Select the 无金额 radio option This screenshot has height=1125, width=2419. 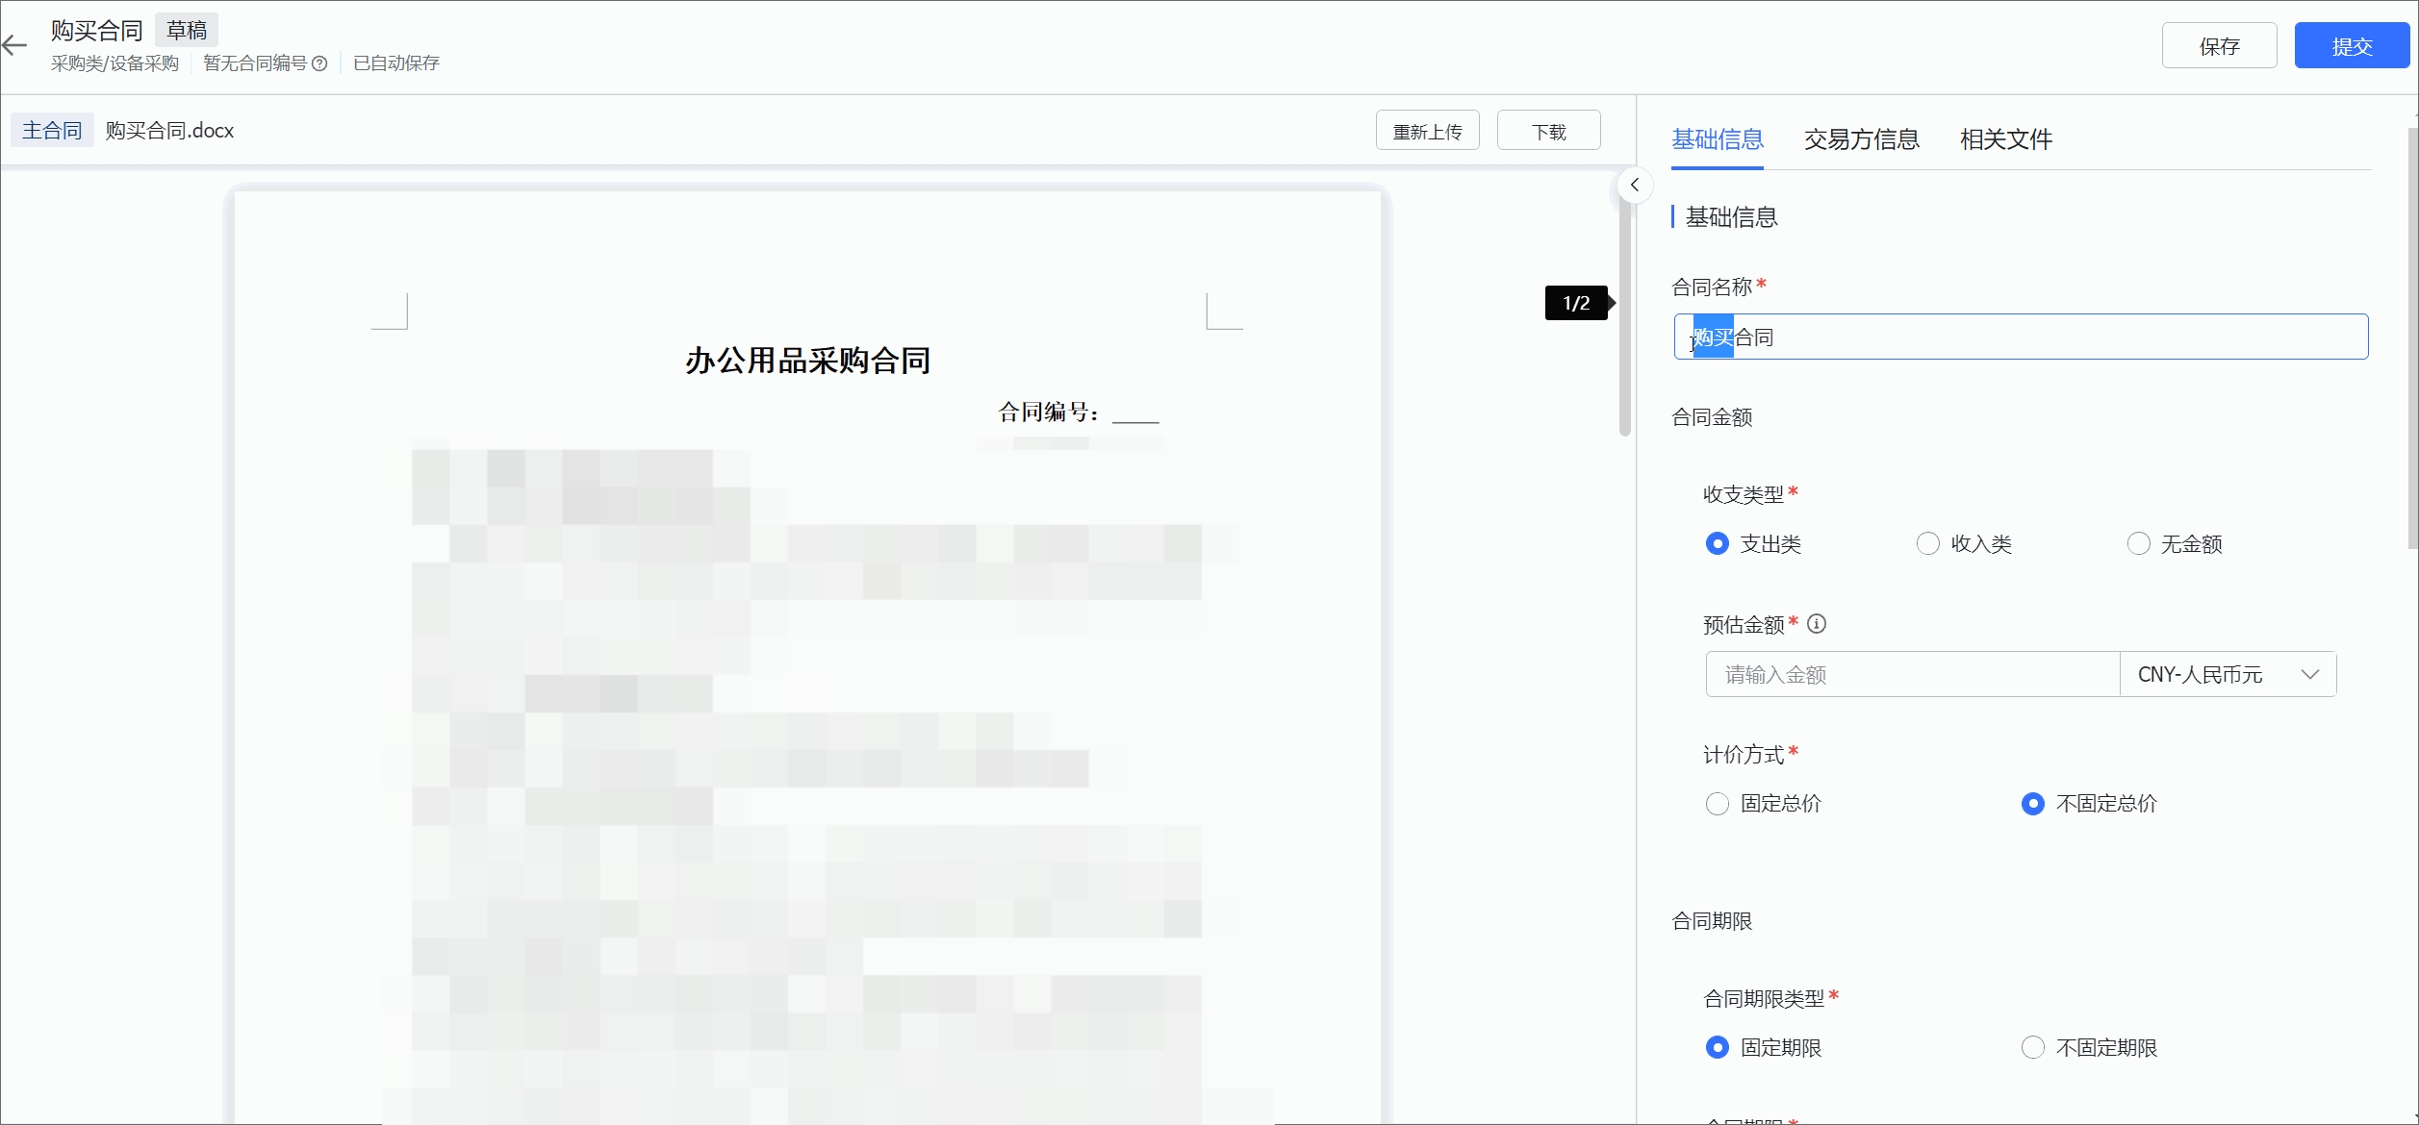point(2138,544)
